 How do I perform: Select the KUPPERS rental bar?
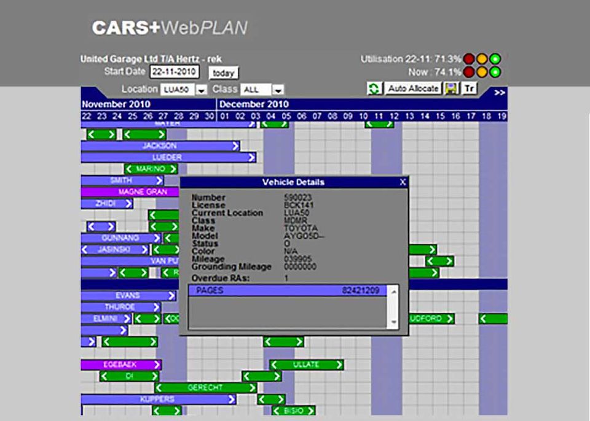coord(159,399)
